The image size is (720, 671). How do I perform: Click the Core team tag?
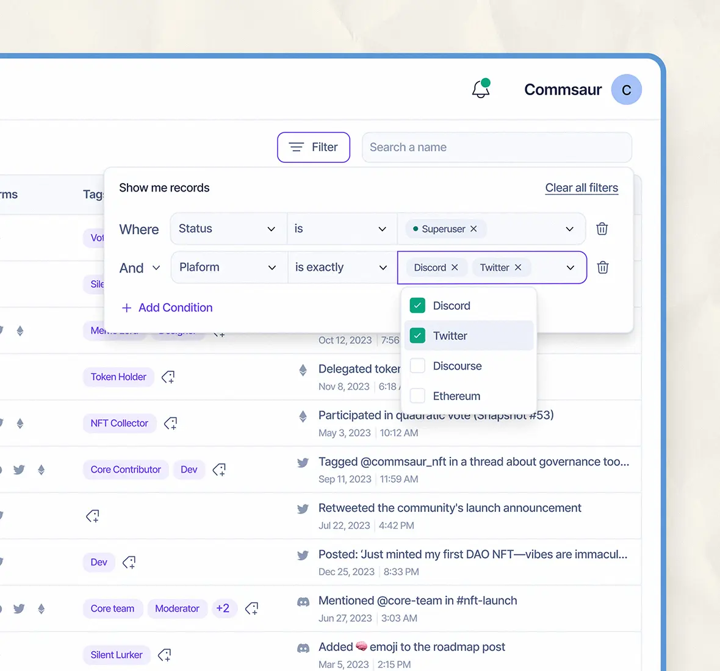tap(112, 609)
